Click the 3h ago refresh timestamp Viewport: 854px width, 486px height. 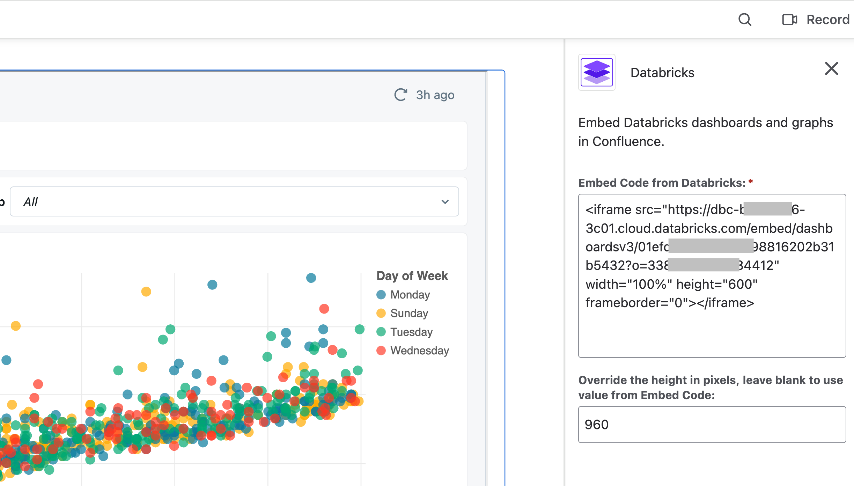click(435, 95)
